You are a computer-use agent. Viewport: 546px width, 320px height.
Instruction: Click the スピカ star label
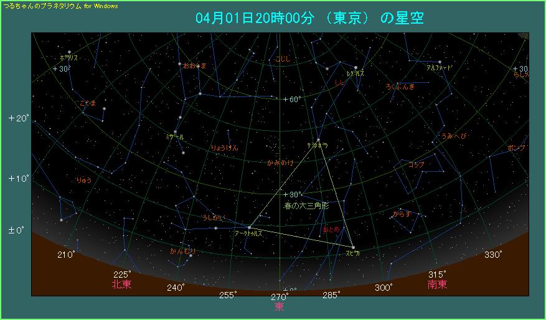click(352, 254)
